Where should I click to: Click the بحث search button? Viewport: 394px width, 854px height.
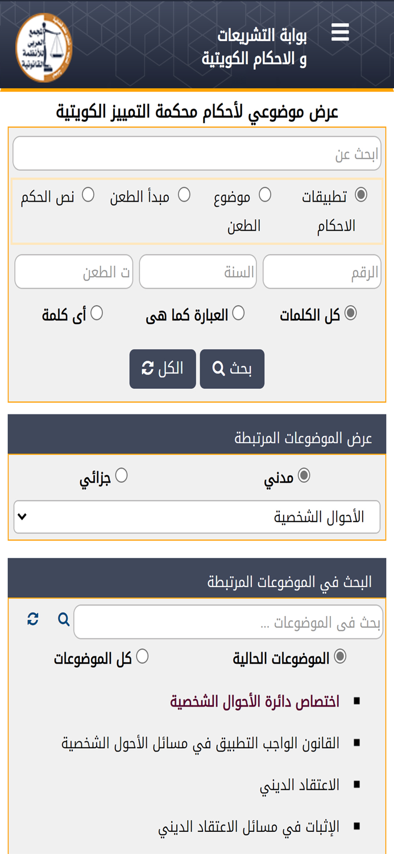pos(232,368)
